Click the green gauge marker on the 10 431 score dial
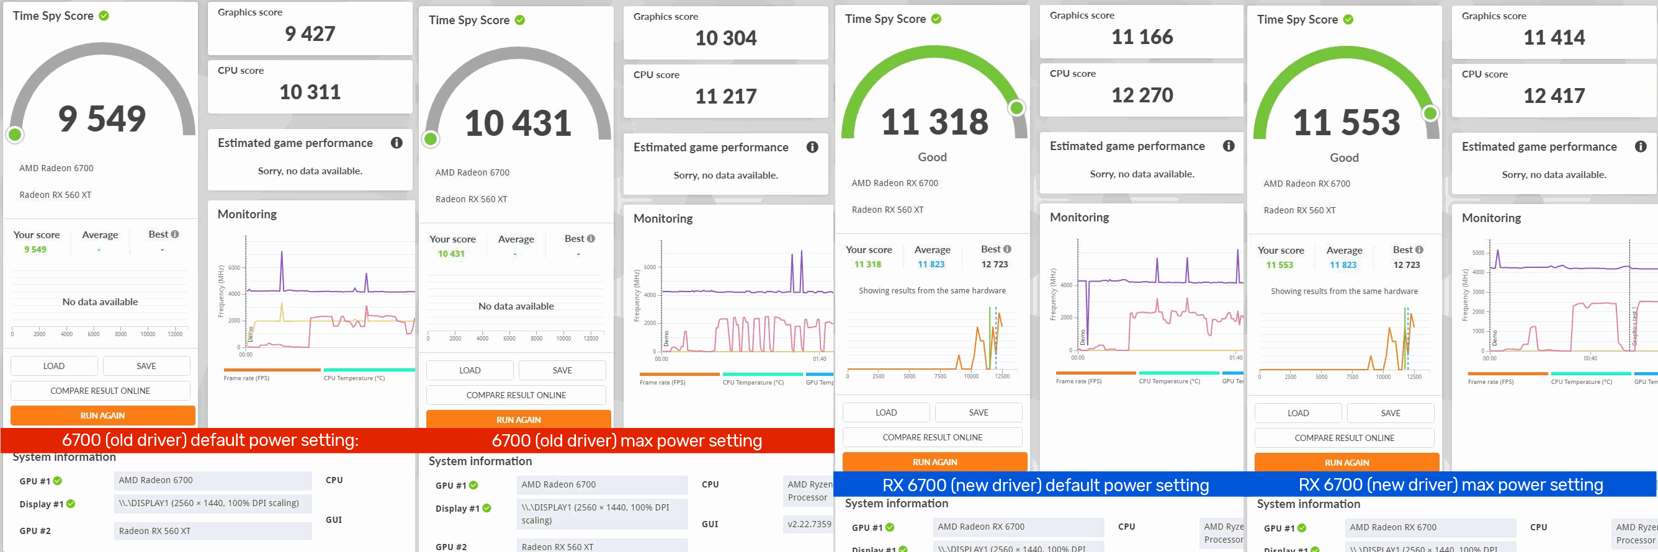This screenshot has height=552, width=1658. (x=431, y=138)
